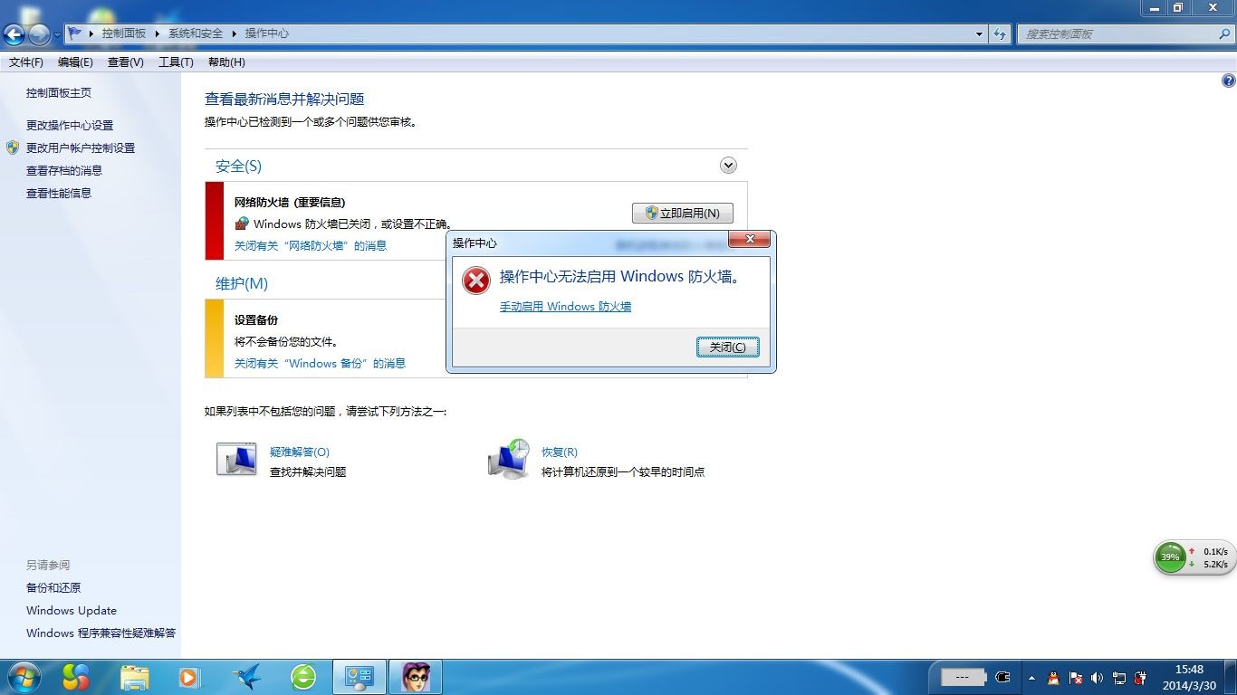
Task: Open 查看存档的消息 sidebar link
Action: pyautogui.click(x=64, y=170)
